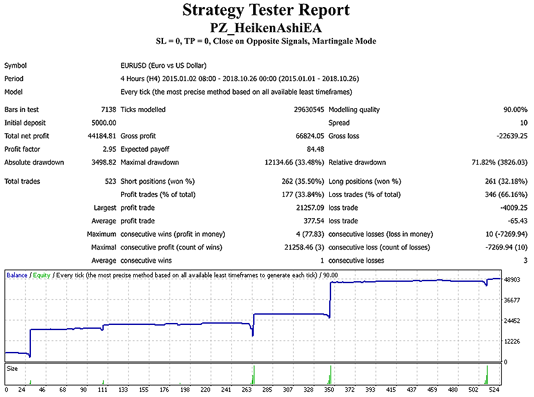
Task: Click maximal drawdown 12134.66 (33.48%)
Action: [294, 162]
